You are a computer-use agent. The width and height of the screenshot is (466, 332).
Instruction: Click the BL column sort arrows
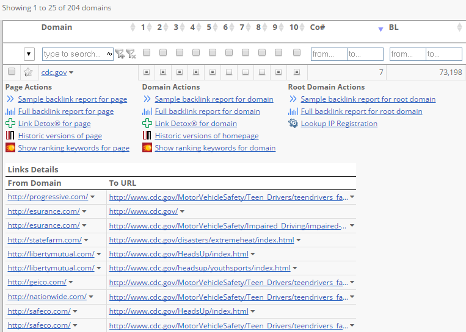pos(459,27)
